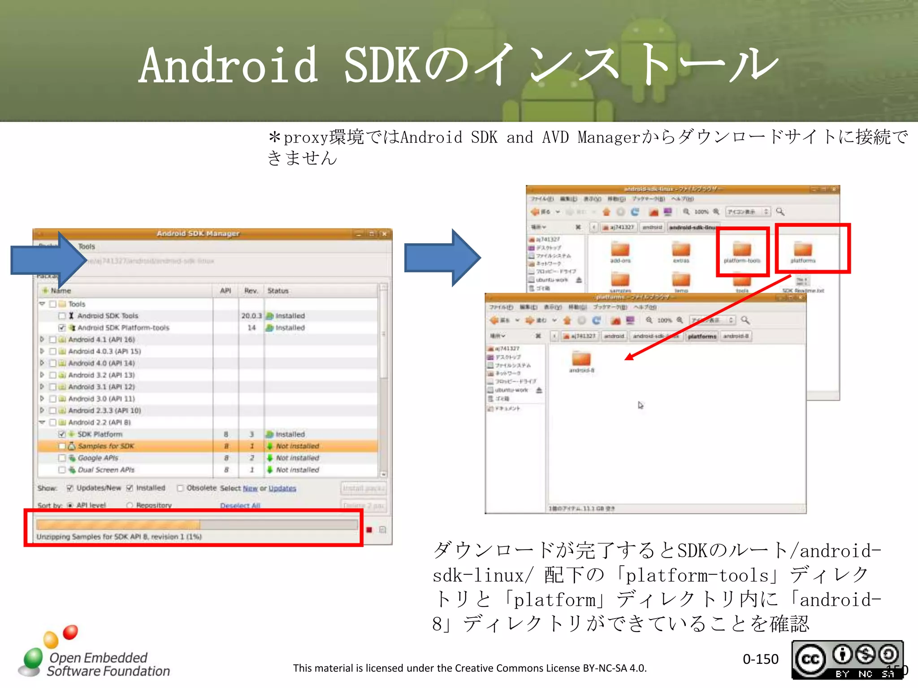Open the Tools menu in Android SDK Manager

[x=87, y=247]
